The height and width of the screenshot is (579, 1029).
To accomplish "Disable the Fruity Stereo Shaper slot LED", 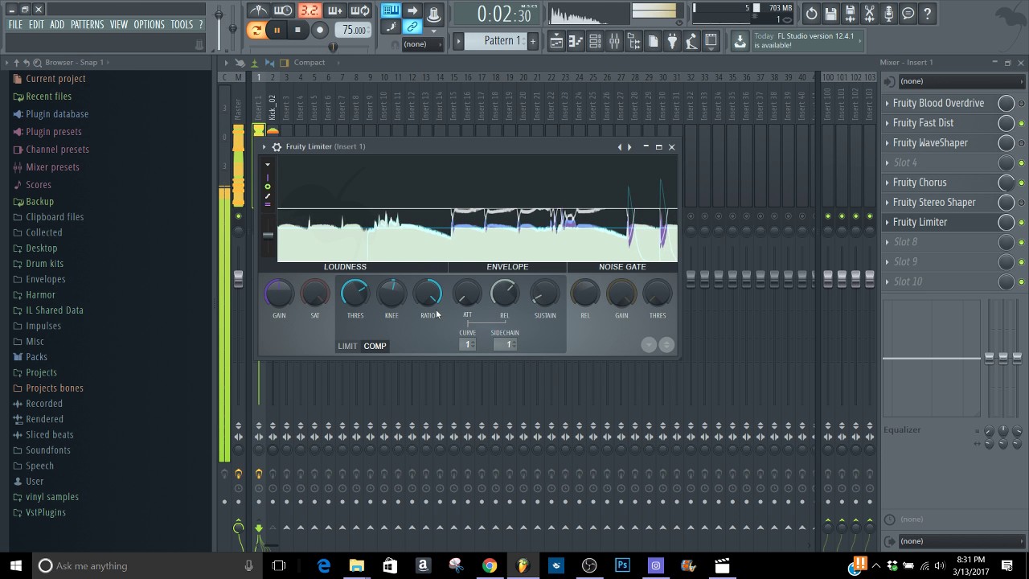I will [1022, 203].
